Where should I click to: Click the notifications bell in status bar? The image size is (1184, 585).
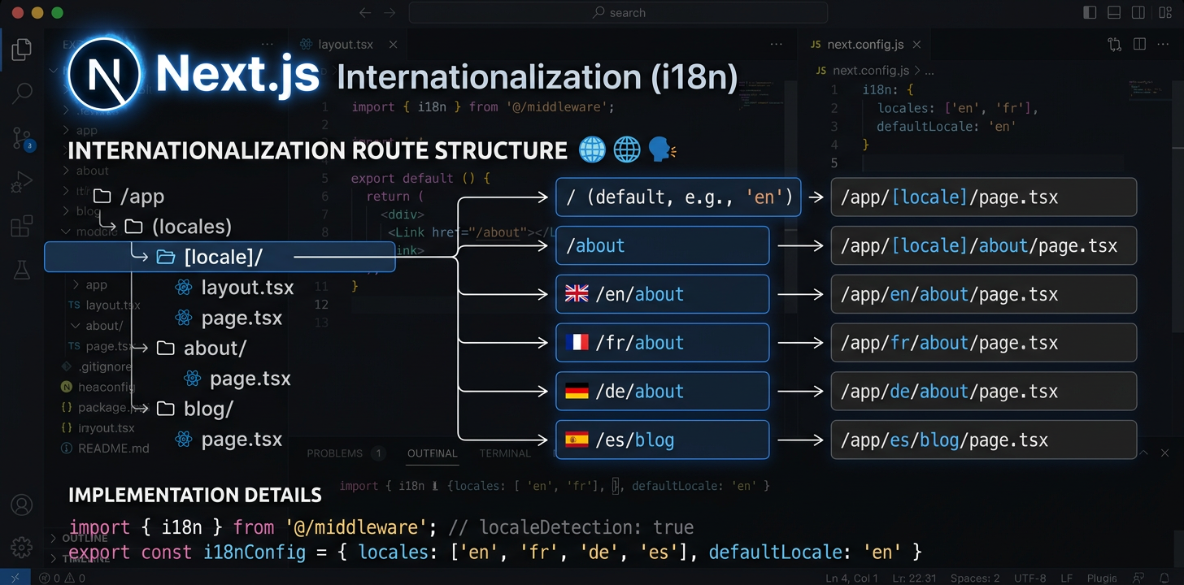click(1165, 578)
